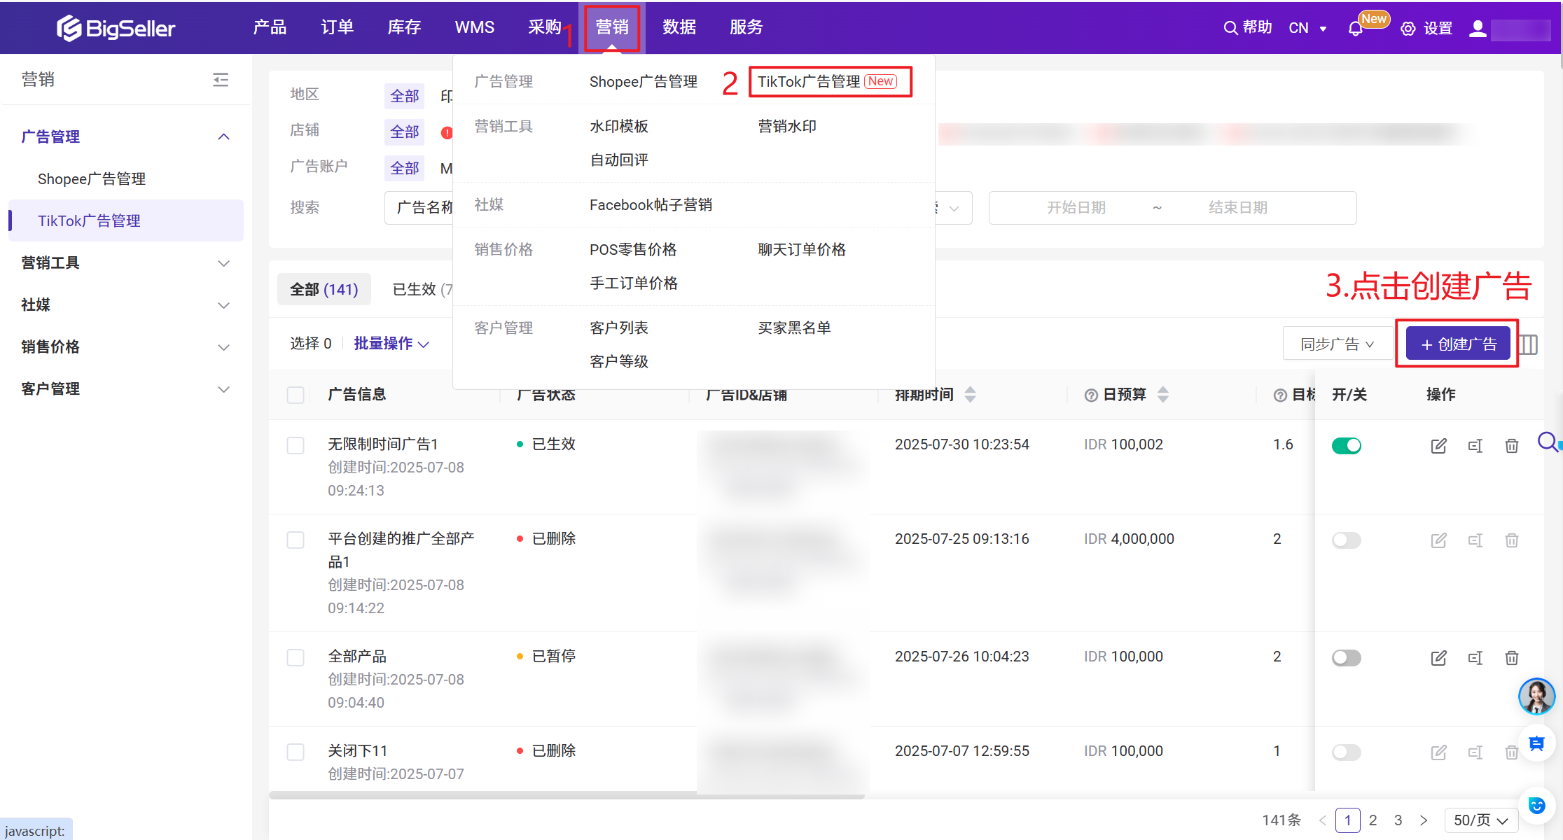Click the help search icon
Image resolution: width=1563 pixels, height=840 pixels.
pyautogui.click(x=1230, y=28)
